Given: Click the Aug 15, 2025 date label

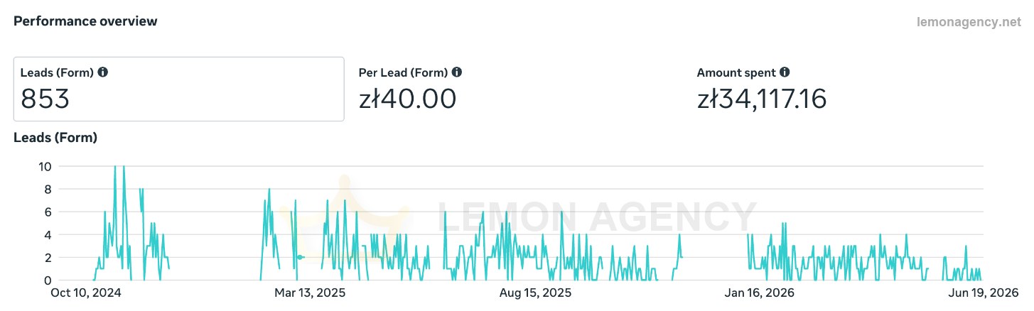Looking at the screenshot, I should (x=535, y=293).
